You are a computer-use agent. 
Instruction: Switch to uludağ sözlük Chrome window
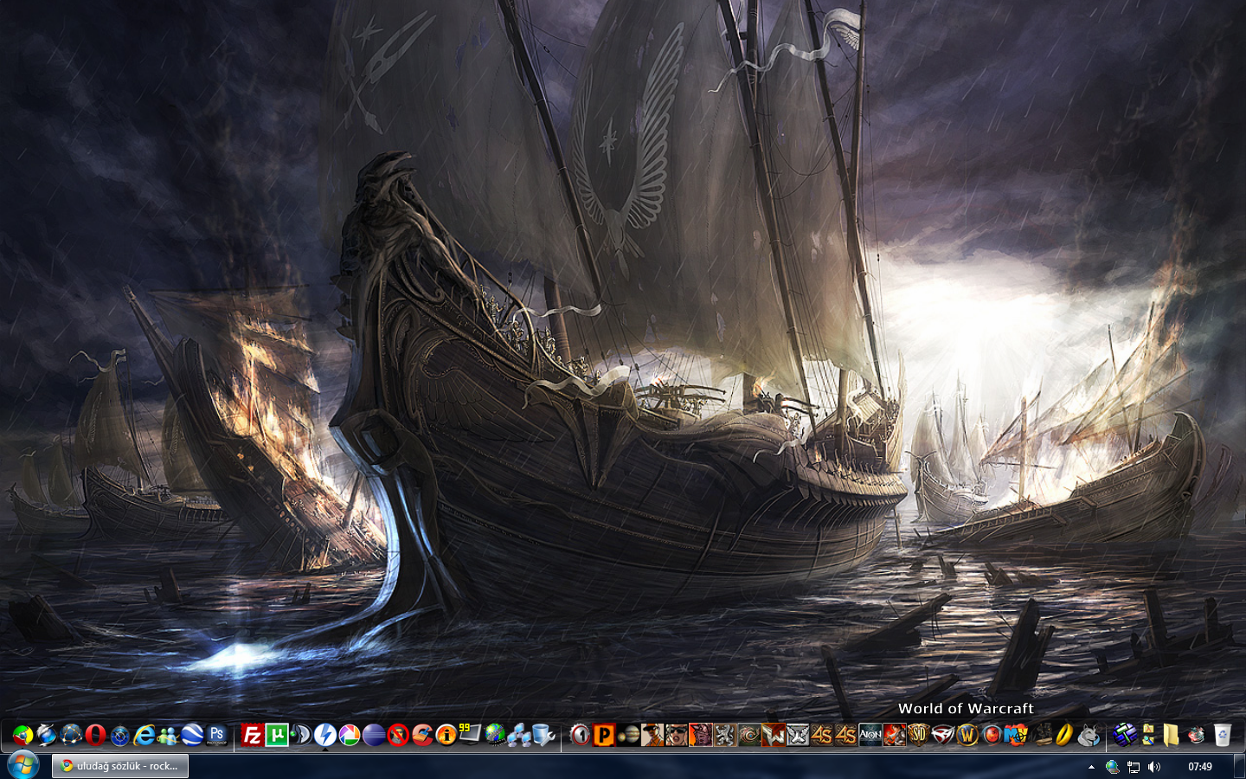click(x=120, y=766)
